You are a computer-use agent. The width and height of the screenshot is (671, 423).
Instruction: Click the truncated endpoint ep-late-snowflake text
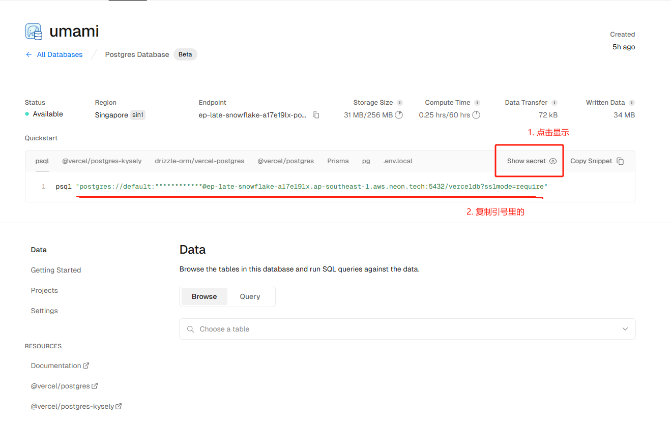253,115
